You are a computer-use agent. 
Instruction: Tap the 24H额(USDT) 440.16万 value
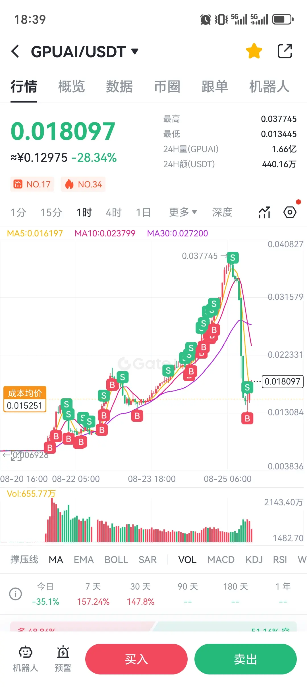click(279, 164)
